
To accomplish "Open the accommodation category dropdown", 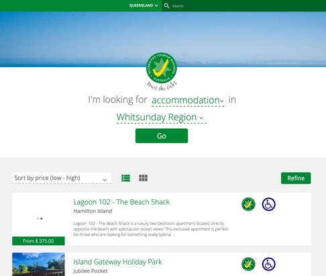I will [x=188, y=100].
